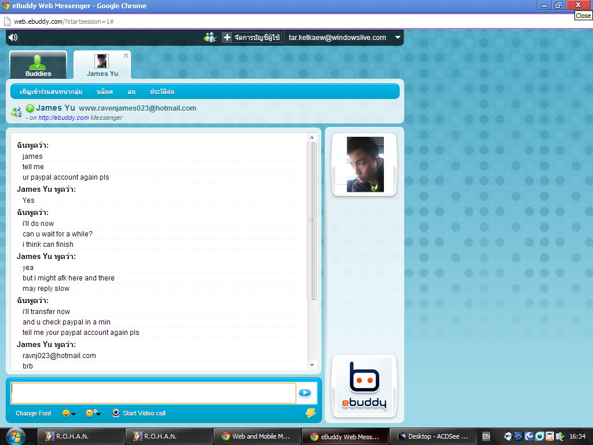The height and width of the screenshot is (445, 593).
Task: Switch to Desktop - ACDSee taskbar window
Action: (433, 436)
